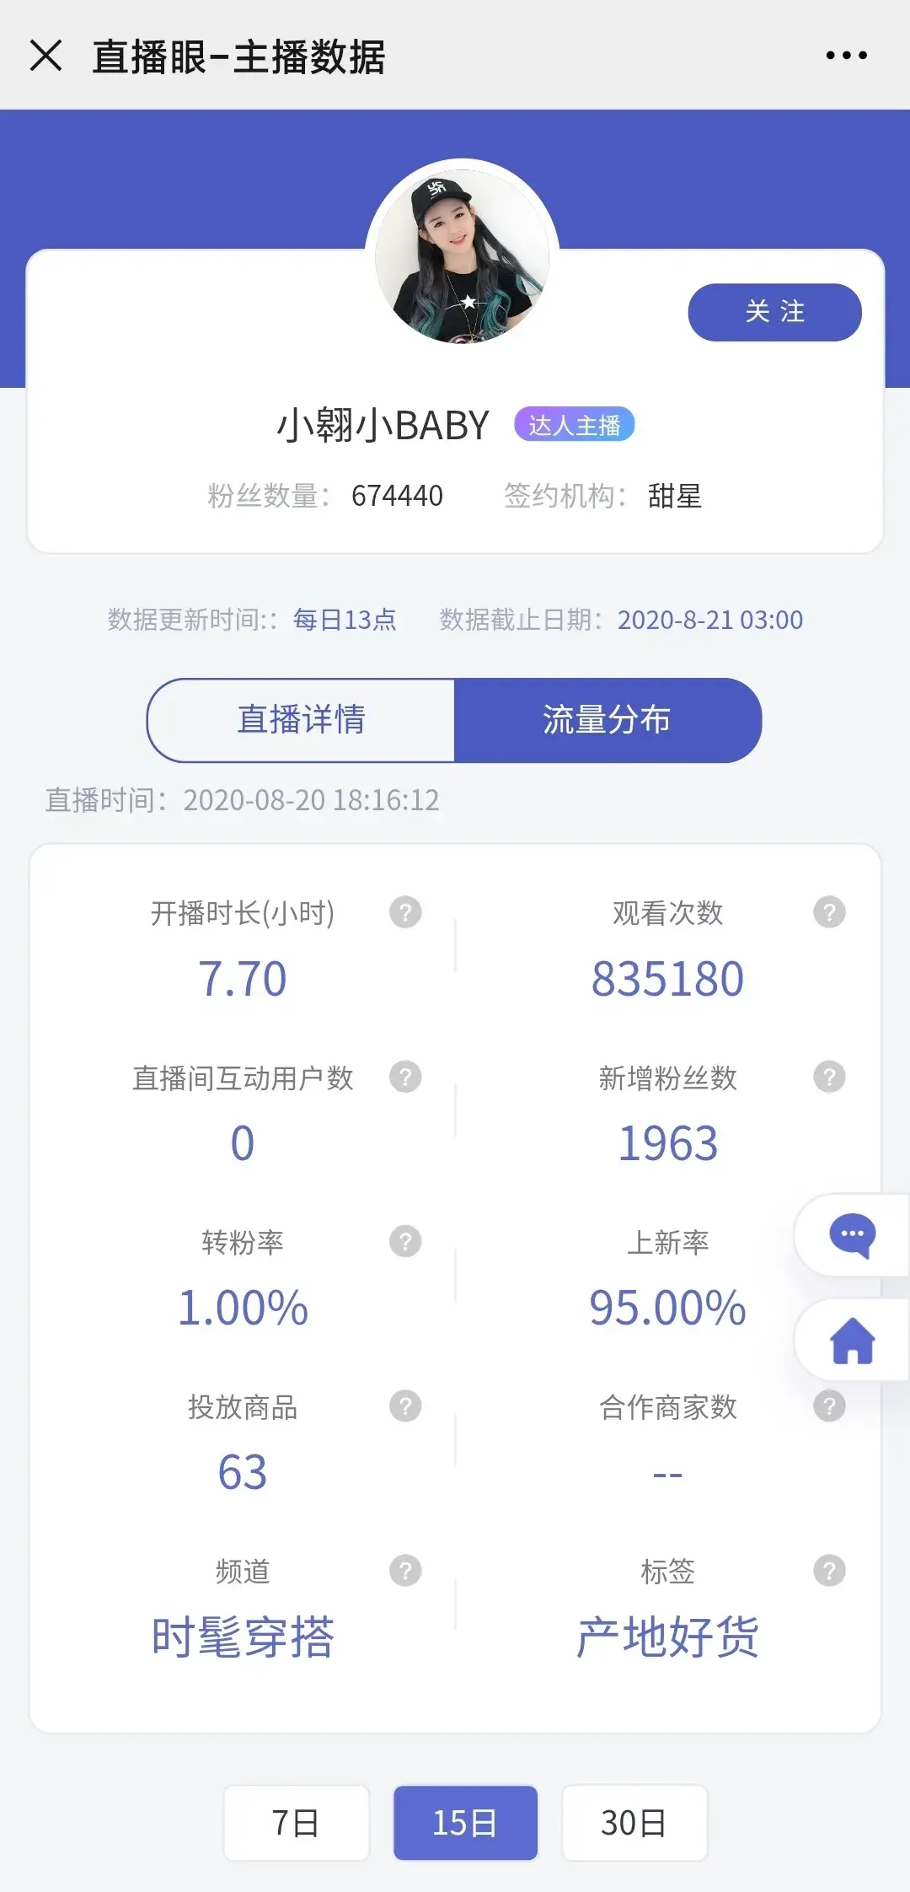Tap help icon beside 频道
Viewport: 910px width, 1892px height.
(x=405, y=1571)
